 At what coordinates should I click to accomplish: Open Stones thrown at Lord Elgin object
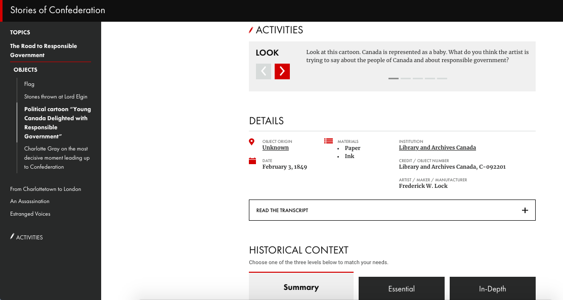[x=56, y=96]
